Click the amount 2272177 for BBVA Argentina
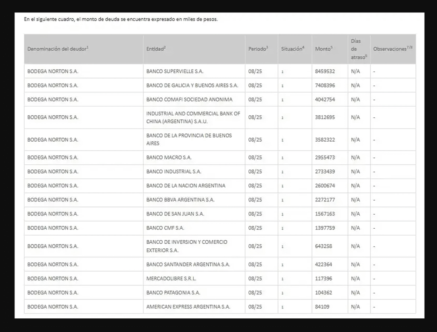The image size is (437, 332). (325, 200)
